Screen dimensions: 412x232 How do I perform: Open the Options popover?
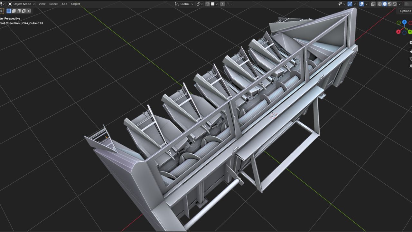[x=405, y=11]
